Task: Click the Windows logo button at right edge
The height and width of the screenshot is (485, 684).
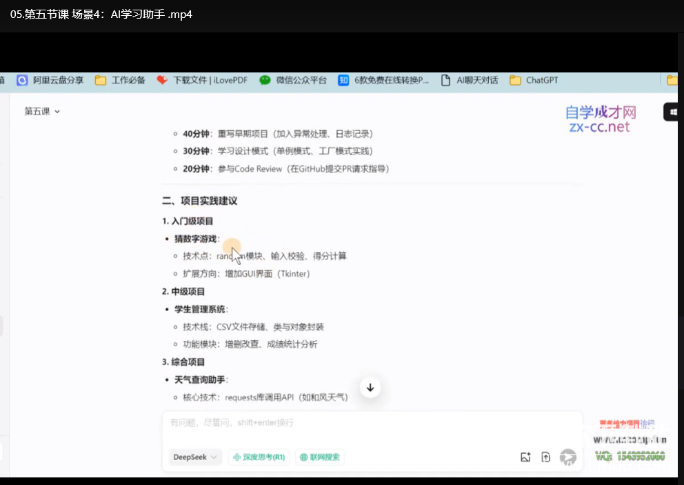Action: point(674,112)
